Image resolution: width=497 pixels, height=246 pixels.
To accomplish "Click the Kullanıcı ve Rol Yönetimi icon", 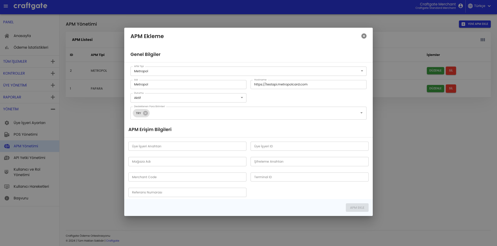I will click(7, 172).
